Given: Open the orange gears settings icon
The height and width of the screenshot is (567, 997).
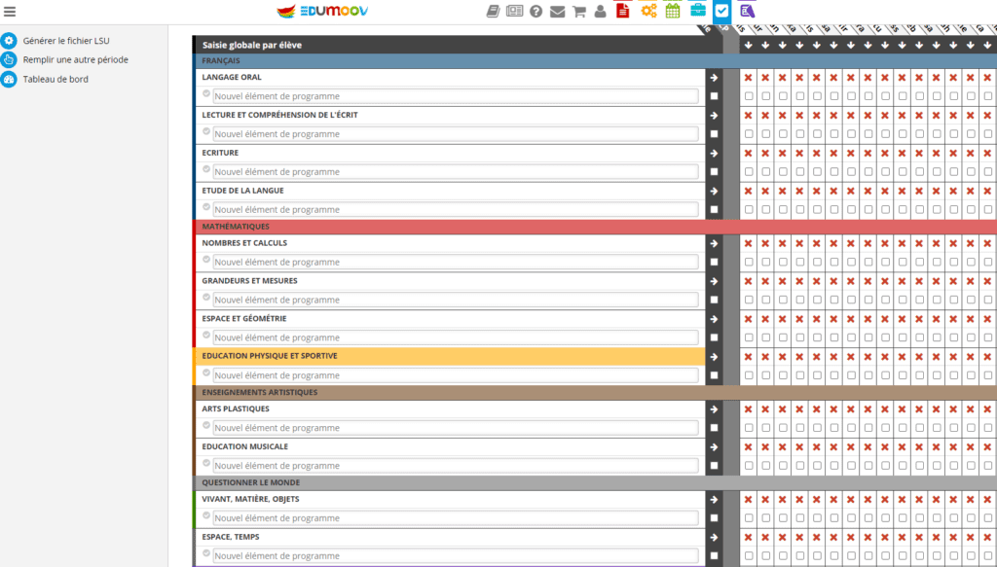Looking at the screenshot, I should (648, 11).
